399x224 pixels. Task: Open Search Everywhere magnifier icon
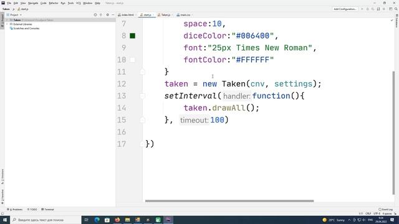tap(396, 9)
